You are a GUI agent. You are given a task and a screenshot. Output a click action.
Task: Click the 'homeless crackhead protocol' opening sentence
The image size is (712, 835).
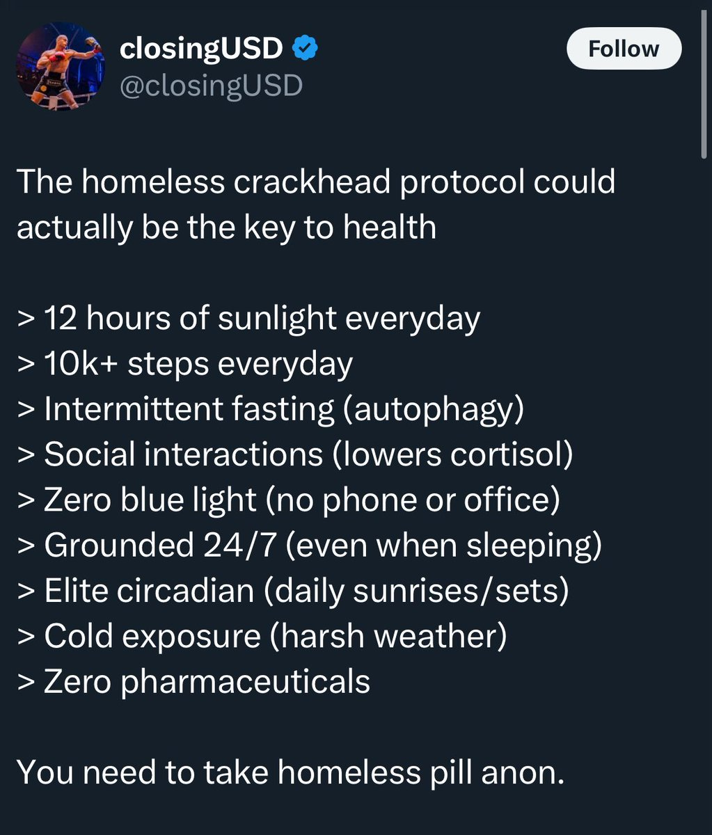pyautogui.click(x=315, y=205)
